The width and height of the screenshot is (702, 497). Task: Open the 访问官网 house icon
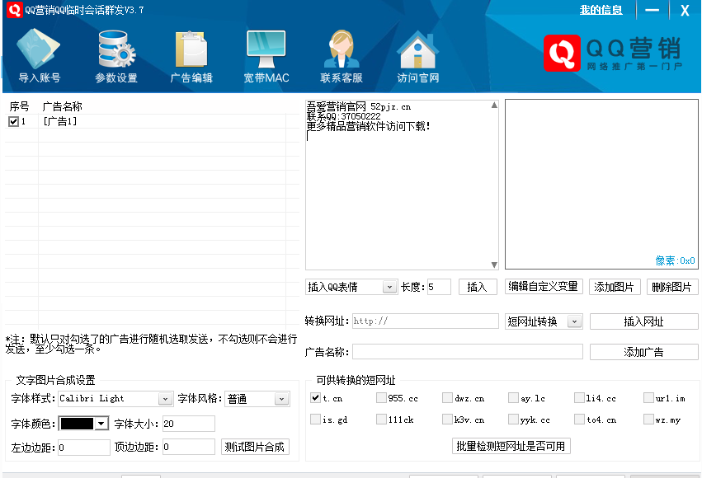coord(417,55)
